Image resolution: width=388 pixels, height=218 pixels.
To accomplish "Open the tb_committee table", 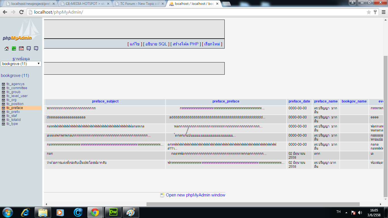I will 17,88.
